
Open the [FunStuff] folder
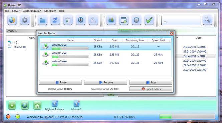(x=20, y=47)
